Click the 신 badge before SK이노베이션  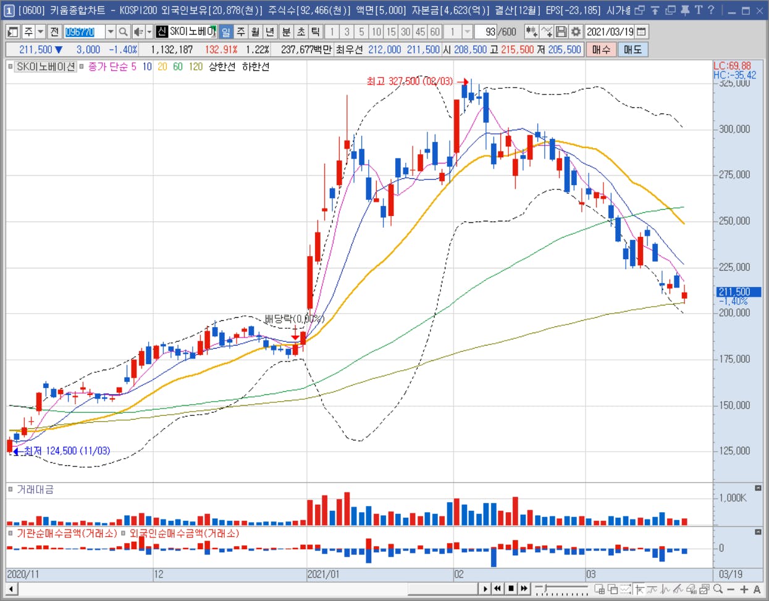click(162, 31)
